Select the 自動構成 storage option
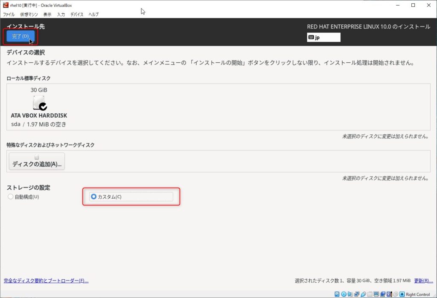Viewport: 437px width, 298px height. click(11, 197)
